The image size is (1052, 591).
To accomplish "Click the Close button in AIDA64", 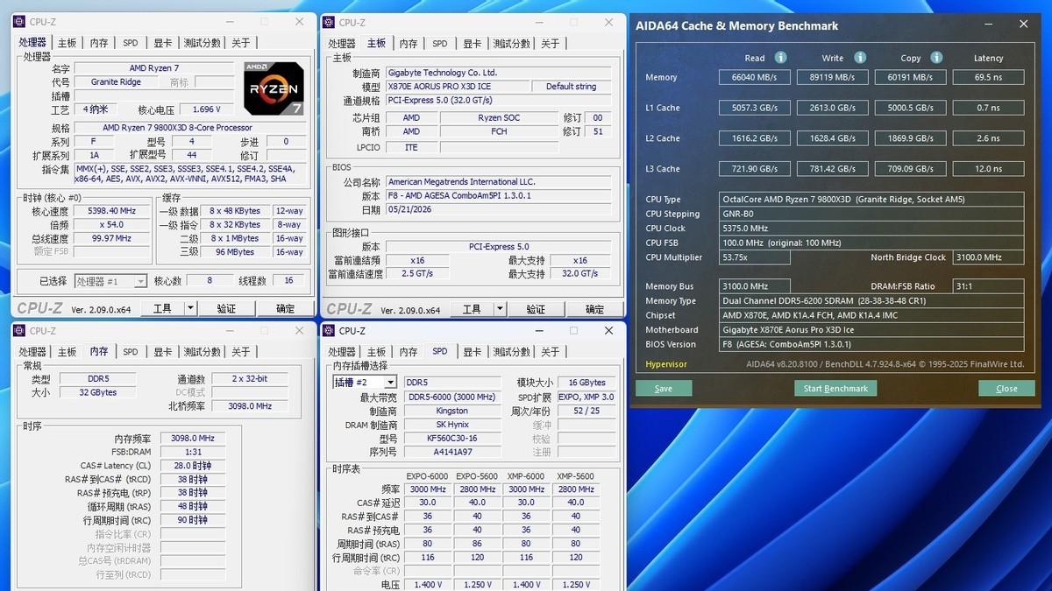I will coord(1006,388).
